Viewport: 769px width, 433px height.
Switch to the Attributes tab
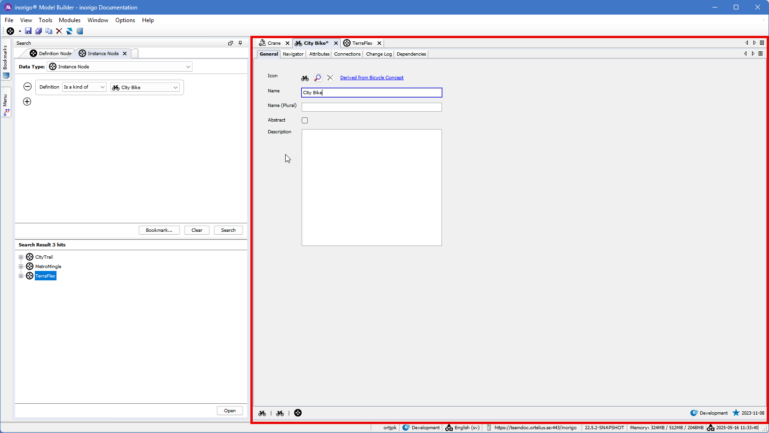point(319,54)
